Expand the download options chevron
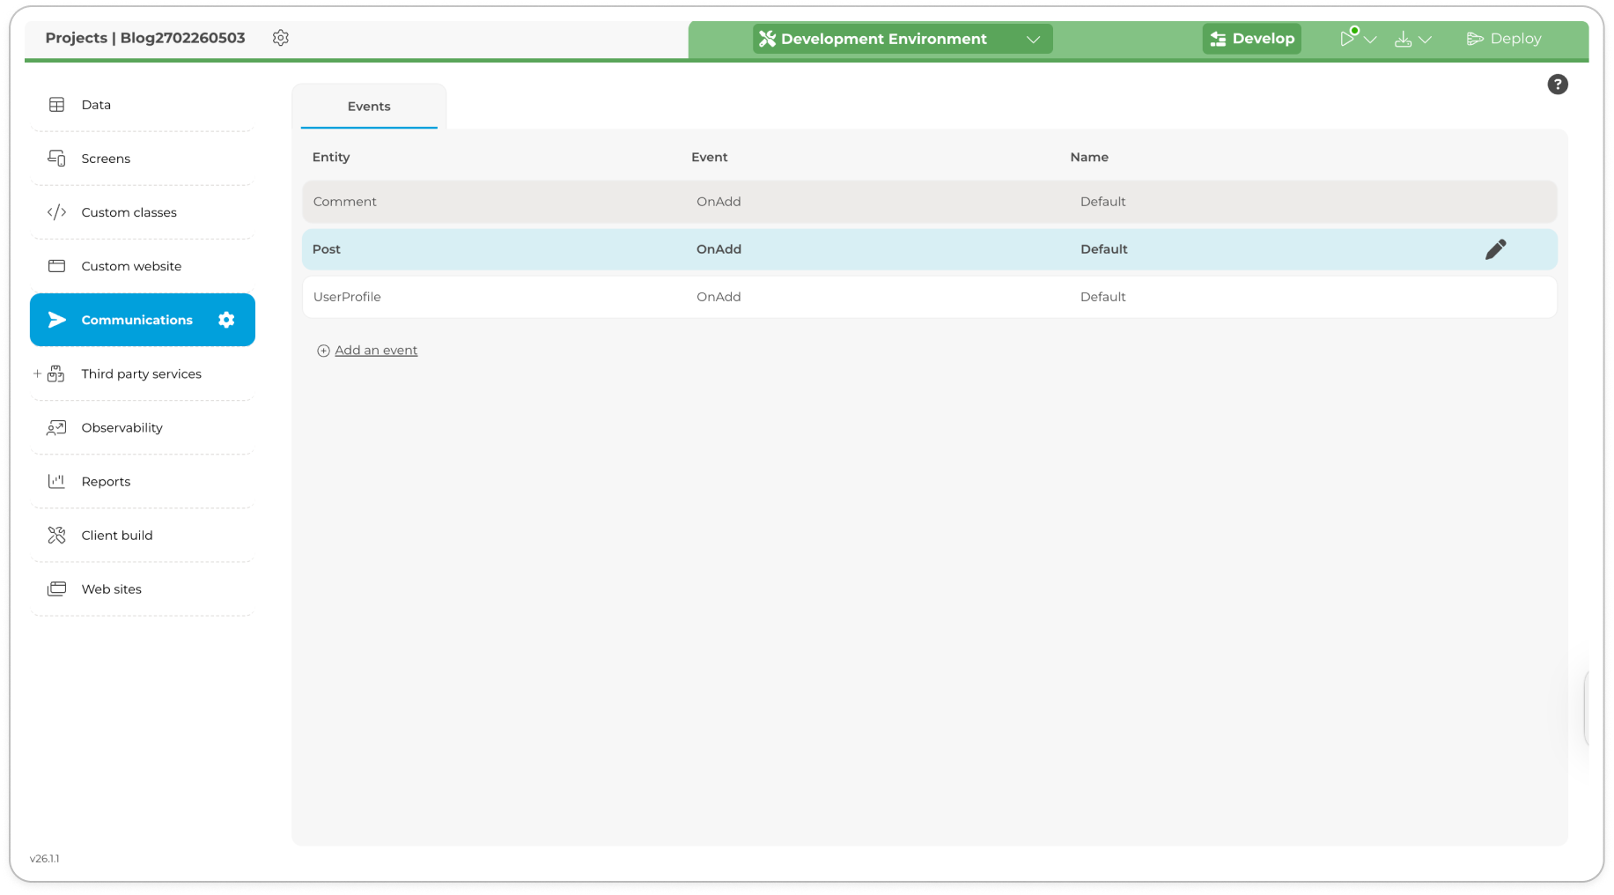1614x895 pixels. click(x=1426, y=40)
